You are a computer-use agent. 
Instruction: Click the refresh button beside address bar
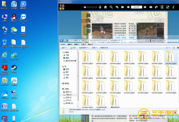coord(148,41)
